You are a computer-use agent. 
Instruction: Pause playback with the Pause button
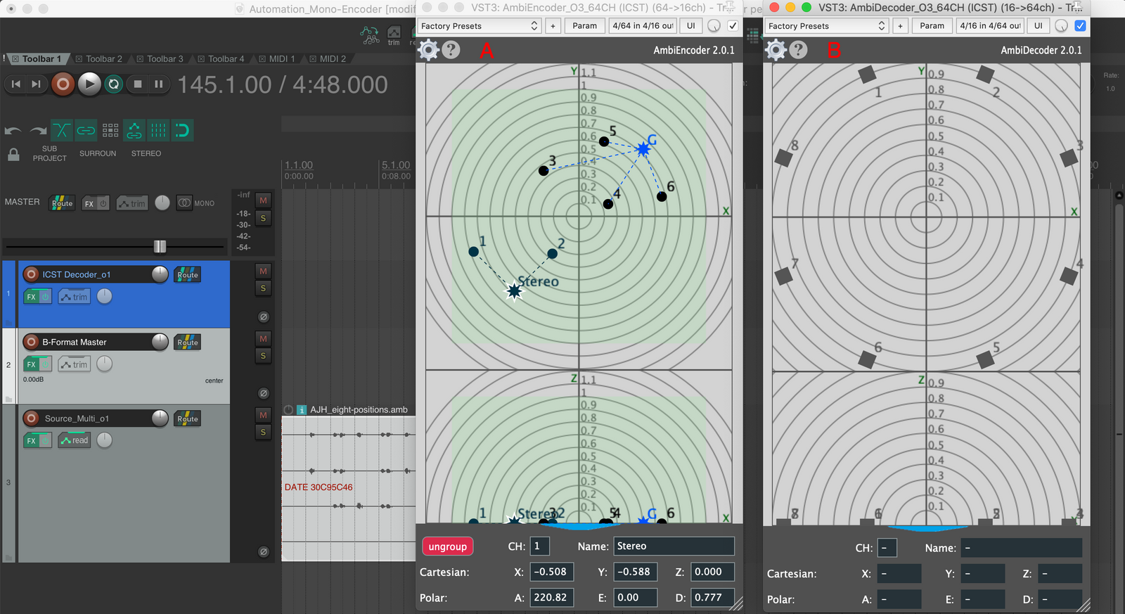tap(159, 84)
